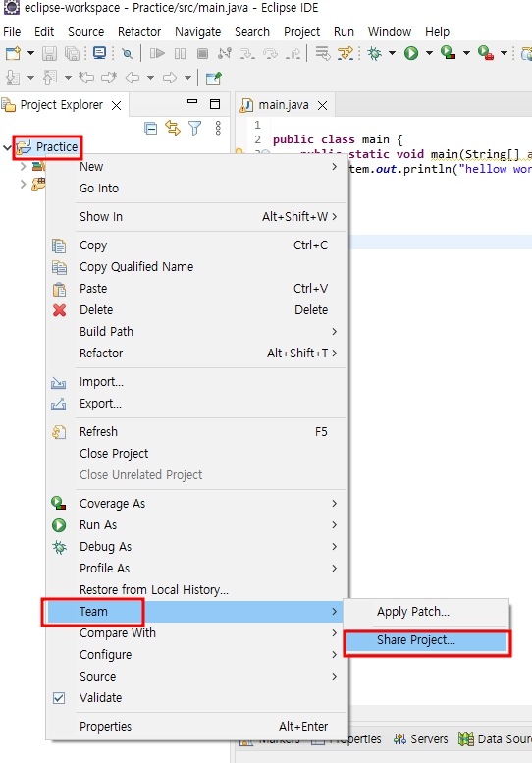Click the filter funnel icon in Project Explorer
The width and height of the screenshot is (532, 763).
(x=195, y=128)
